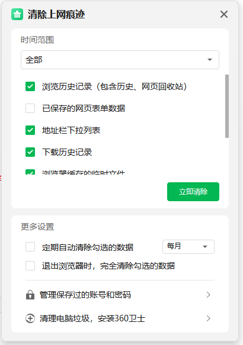The height and width of the screenshot is (345, 243).
Task: Click the chevron arrow on the 管理保存过的账号和密码 row
Action: [x=208, y=295]
